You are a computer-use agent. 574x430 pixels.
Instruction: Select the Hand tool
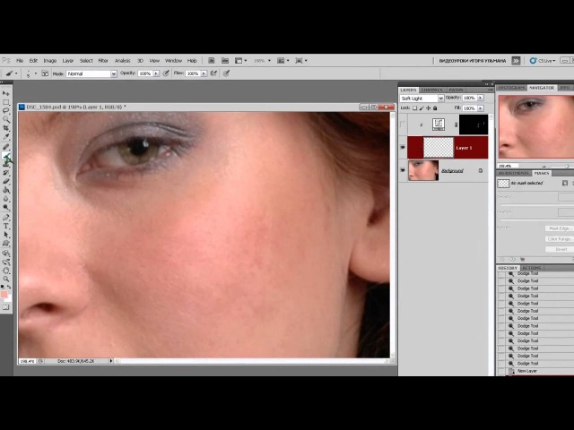[6, 271]
